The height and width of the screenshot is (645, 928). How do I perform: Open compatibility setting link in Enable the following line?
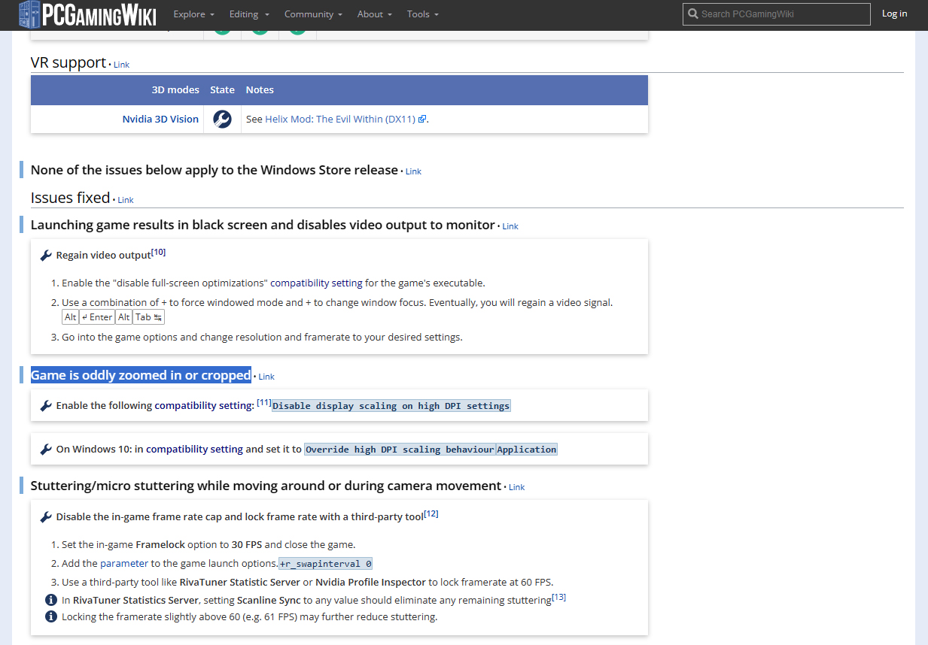204,405
